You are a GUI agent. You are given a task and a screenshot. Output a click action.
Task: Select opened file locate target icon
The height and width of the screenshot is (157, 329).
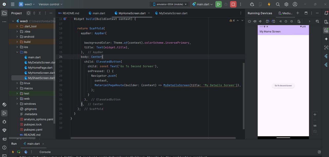point(29,13)
